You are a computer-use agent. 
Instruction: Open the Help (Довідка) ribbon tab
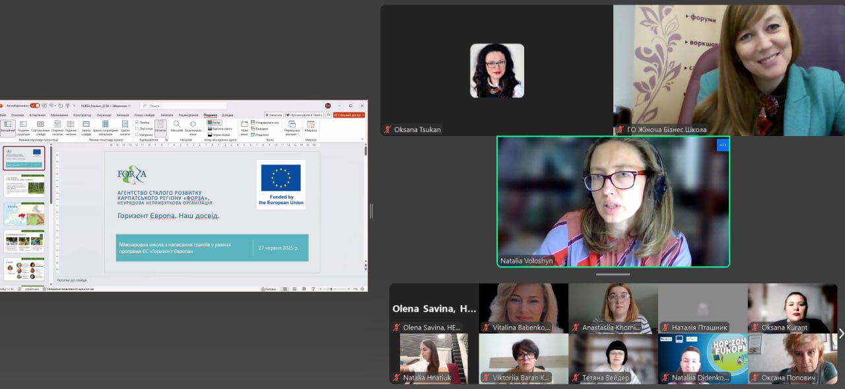(228, 115)
